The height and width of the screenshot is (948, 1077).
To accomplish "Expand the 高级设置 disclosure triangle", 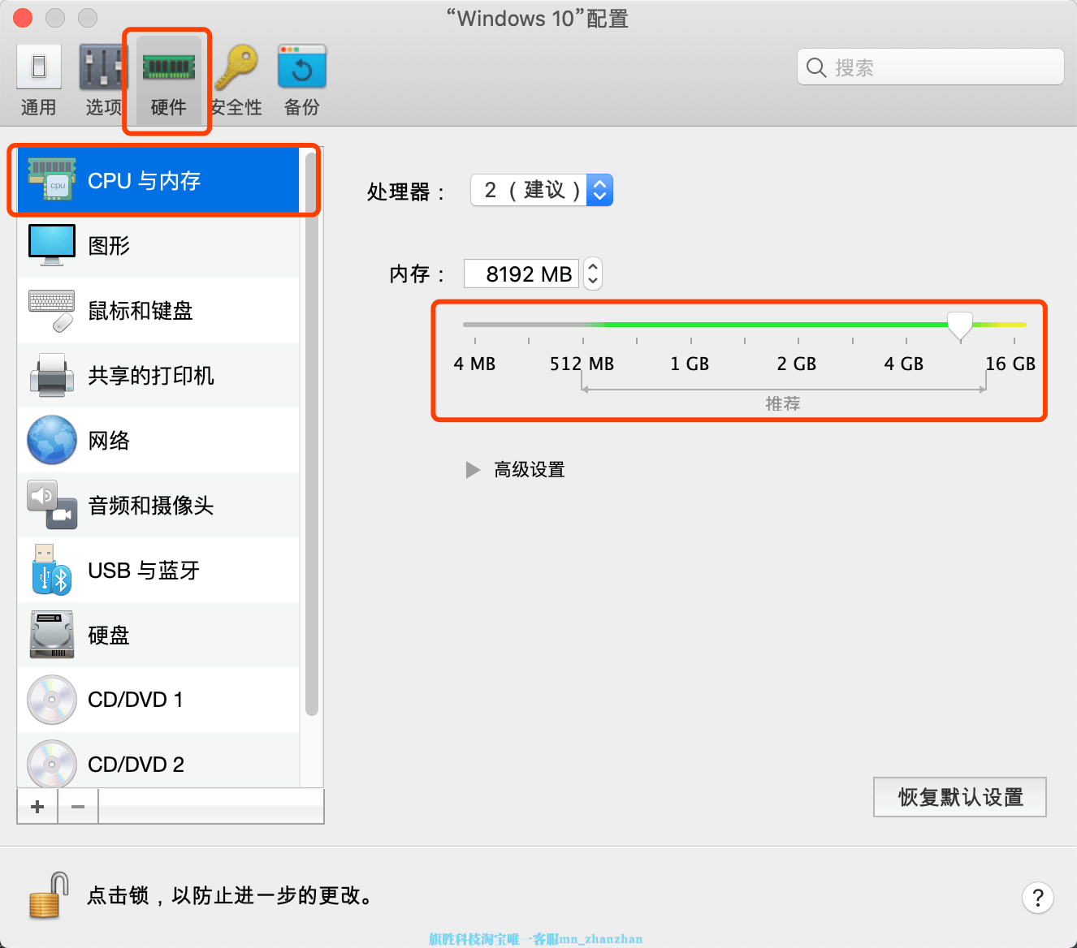I will [x=474, y=469].
